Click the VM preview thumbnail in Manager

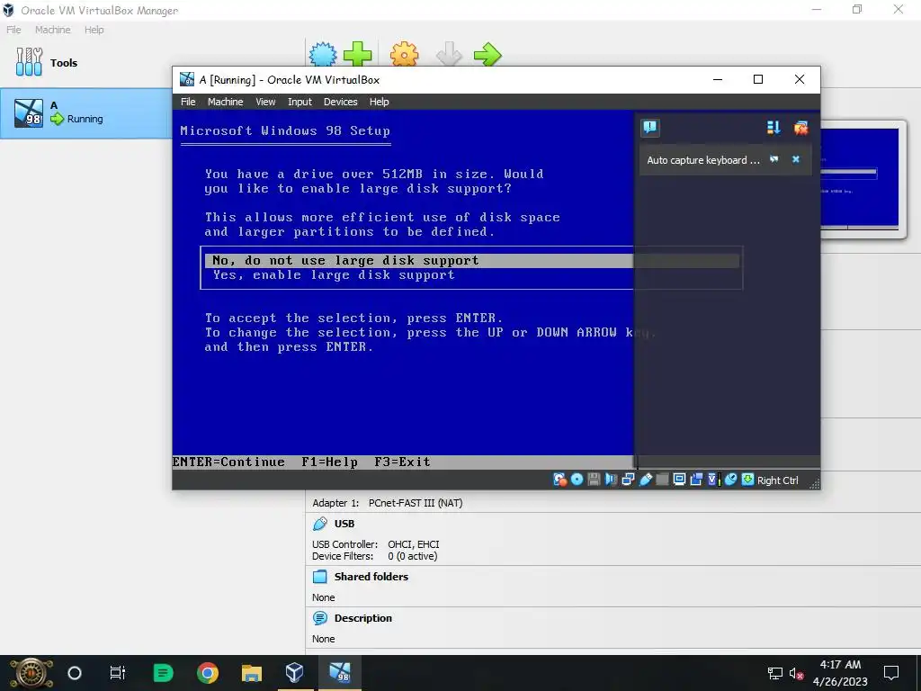click(860, 178)
